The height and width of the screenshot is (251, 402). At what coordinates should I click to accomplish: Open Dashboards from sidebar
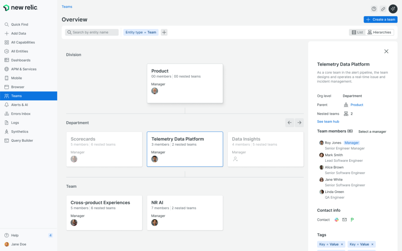click(x=29, y=60)
